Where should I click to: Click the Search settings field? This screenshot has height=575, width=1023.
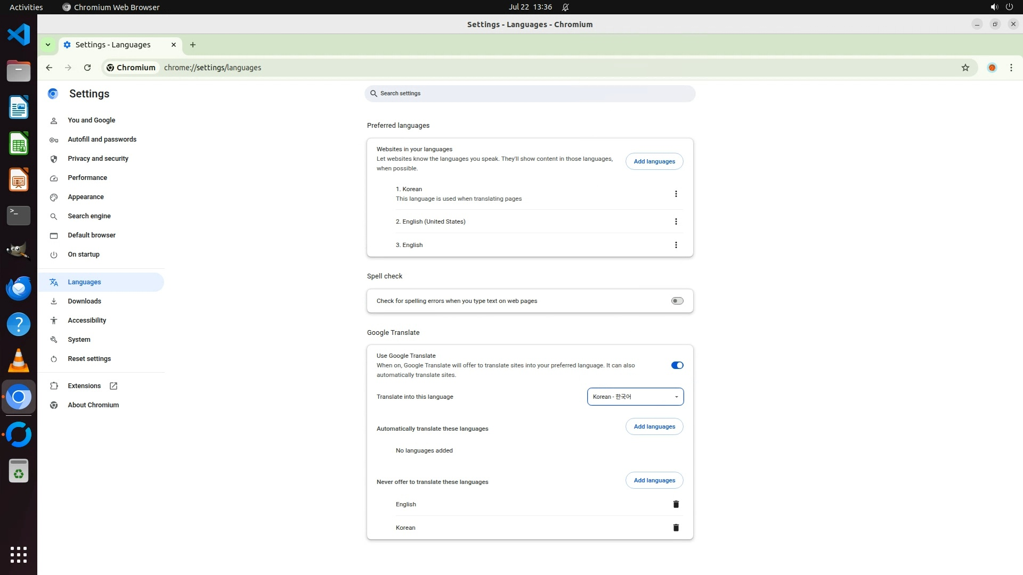point(530,94)
